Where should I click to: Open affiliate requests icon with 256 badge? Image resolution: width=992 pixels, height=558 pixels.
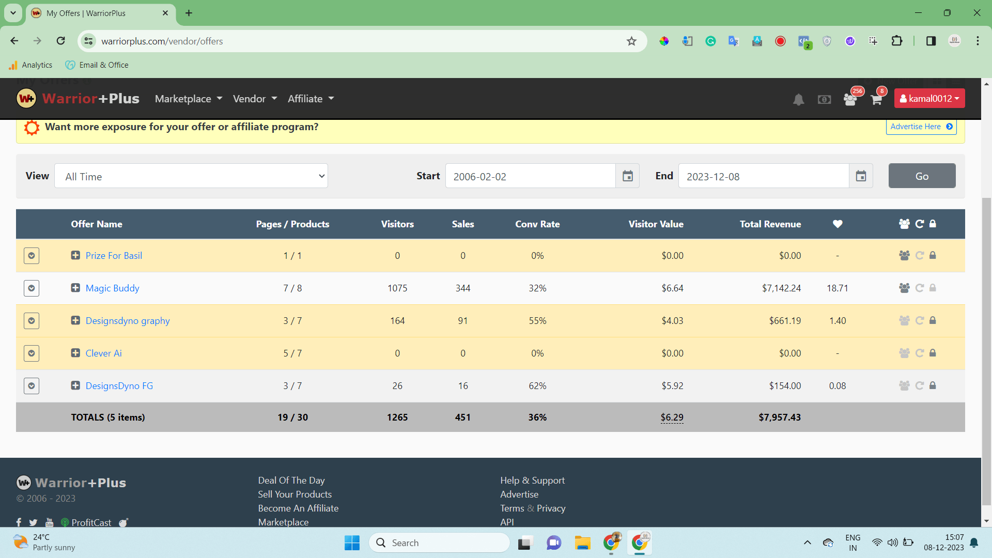pyautogui.click(x=850, y=99)
